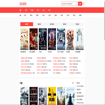Screen dimensions: 105x105
Task: Open the poster with woman in red dress
Action: pyautogui.click(x=34, y=39)
